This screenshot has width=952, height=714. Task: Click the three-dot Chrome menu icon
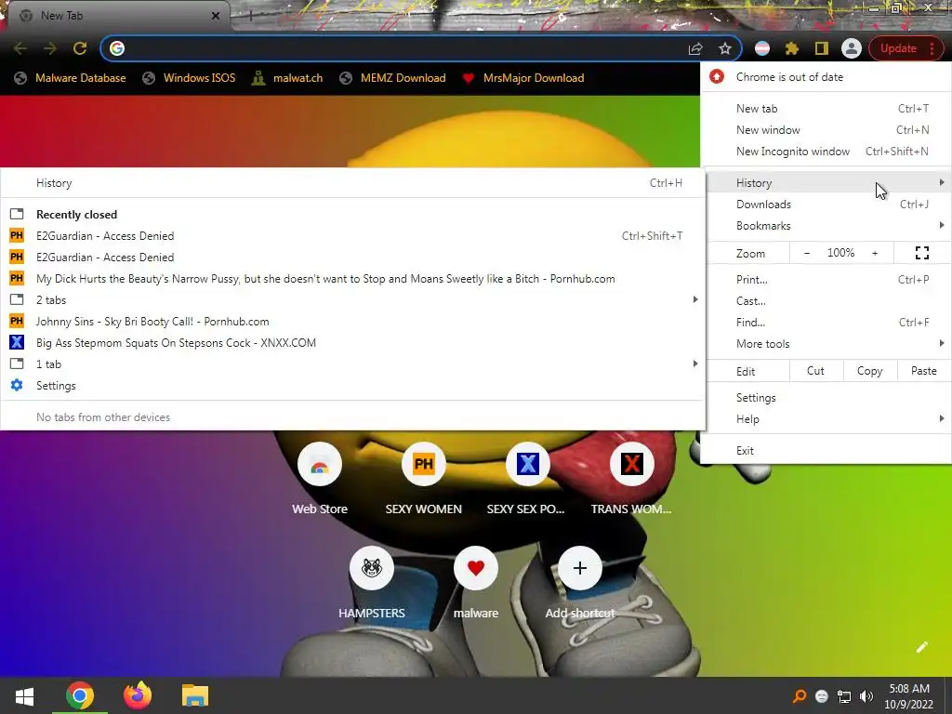point(932,48)
